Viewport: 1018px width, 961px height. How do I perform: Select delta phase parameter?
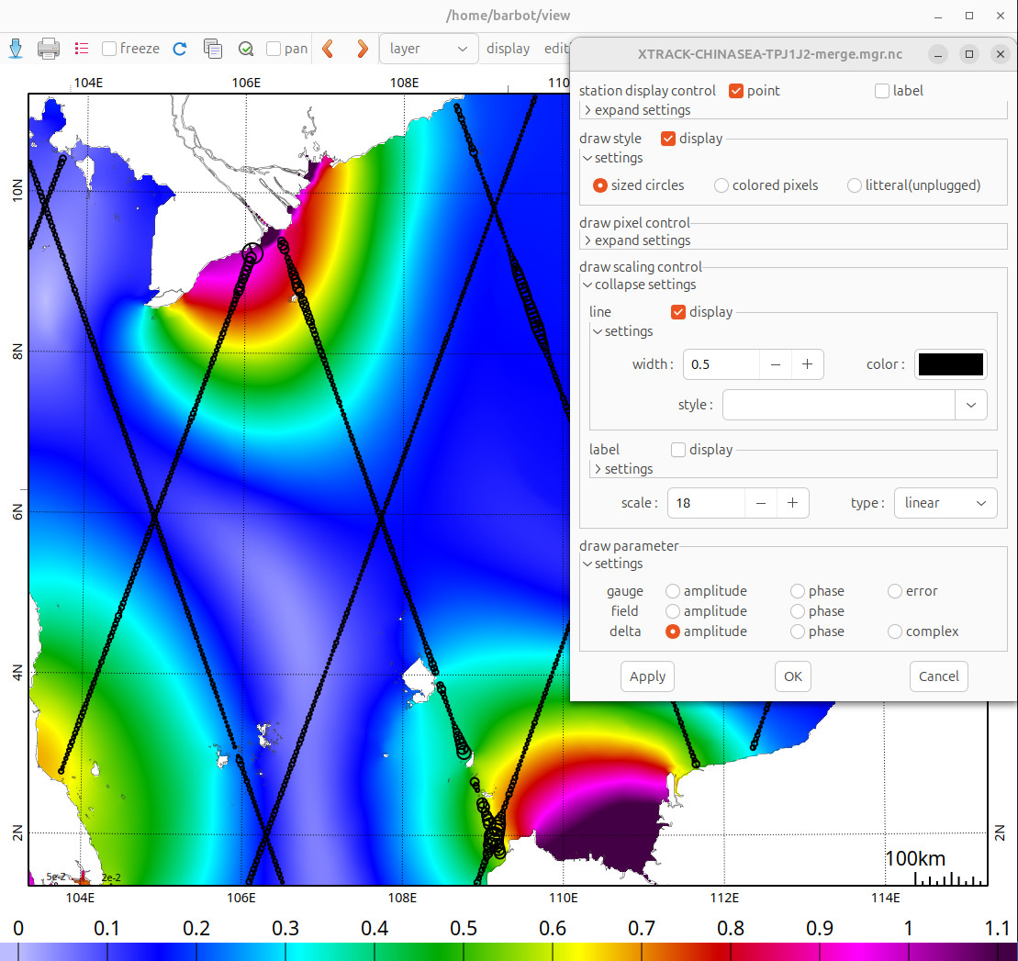[x=798, y=631]
